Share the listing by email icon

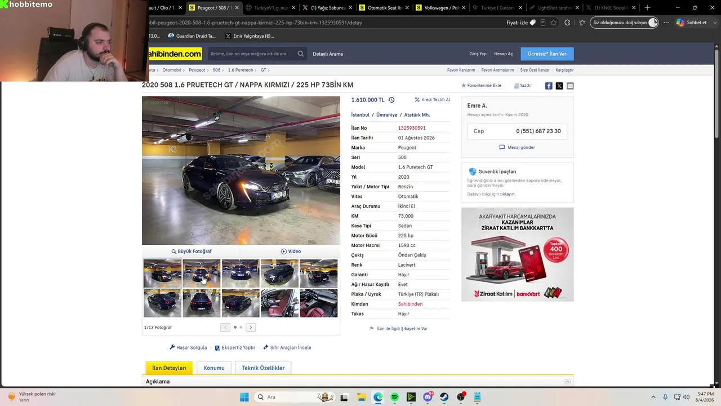570,86
